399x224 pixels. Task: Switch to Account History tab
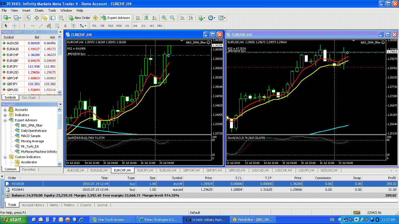33,205
